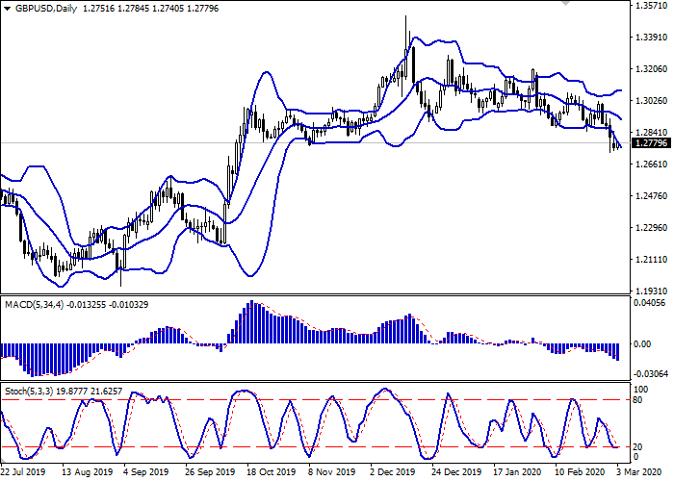Click the 2 Dec 2019 date label
The height and width of the screenshot is (481, 674).
click(x=393, y=473)
